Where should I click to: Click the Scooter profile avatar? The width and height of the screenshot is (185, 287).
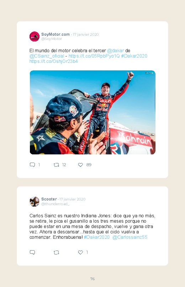35,202
